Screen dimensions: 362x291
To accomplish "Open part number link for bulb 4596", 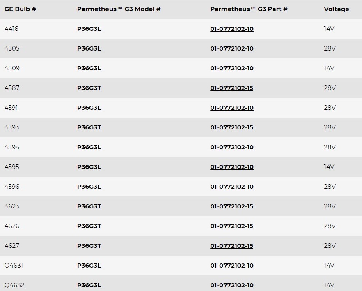I will pos(232,187).
